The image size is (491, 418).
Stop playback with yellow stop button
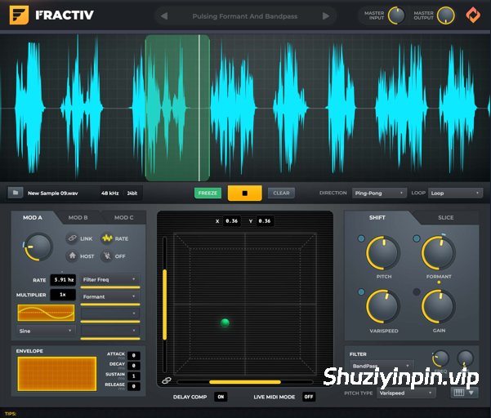244,193
